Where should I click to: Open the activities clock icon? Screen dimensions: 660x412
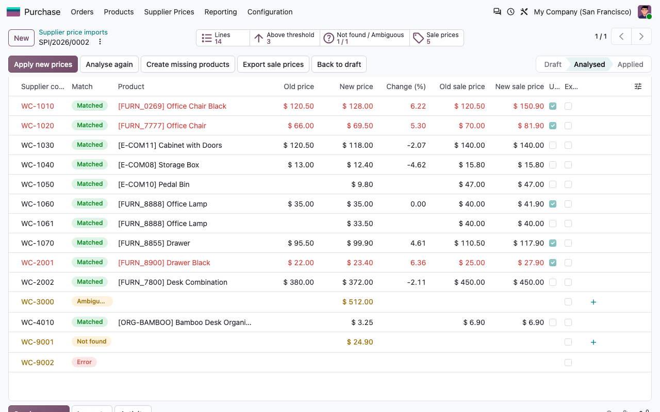click(510, 12)
